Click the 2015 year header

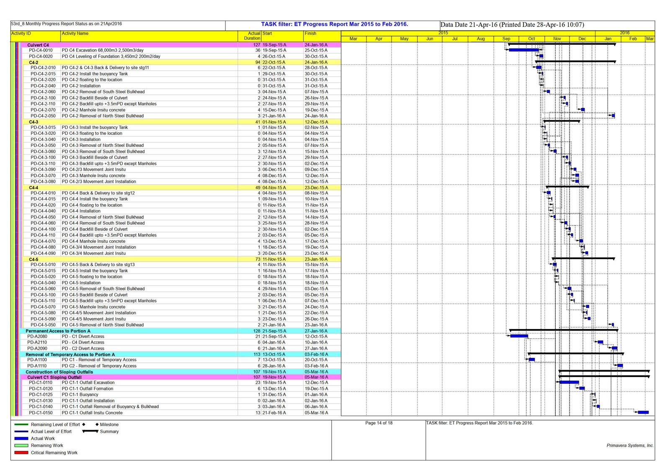point(443,33)
